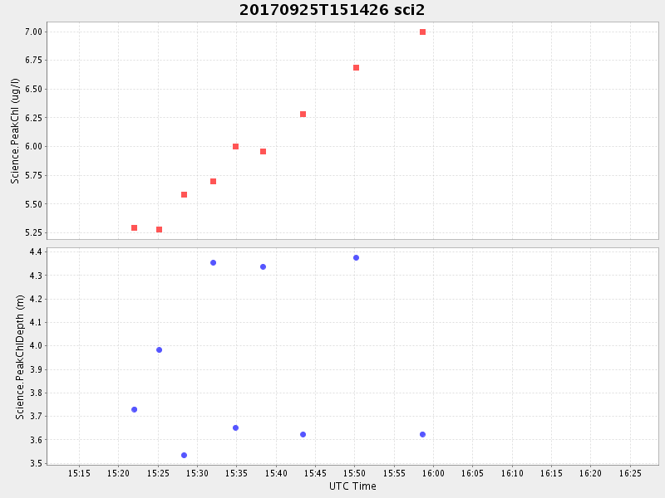Select the first red square at 15:22
Viewport: 665px width, 498px height.
click(x=134, y=228)
